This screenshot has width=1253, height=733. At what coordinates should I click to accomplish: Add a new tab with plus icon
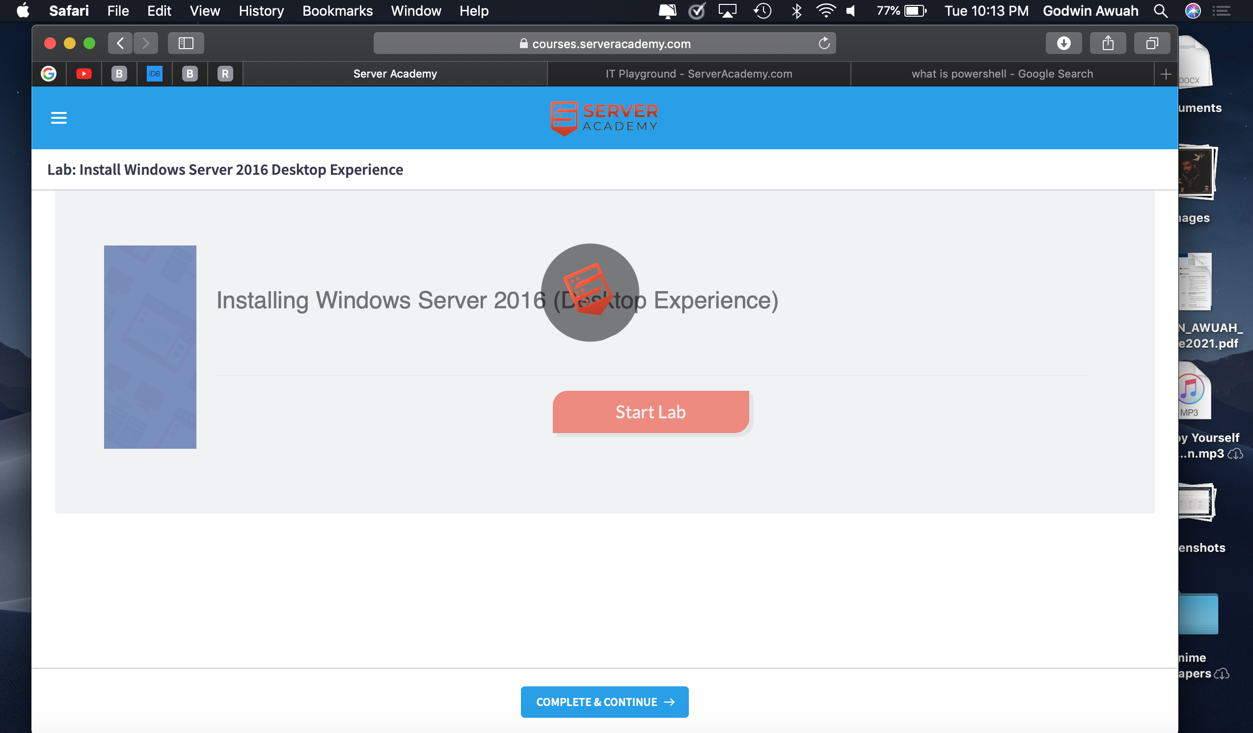(x=1166, y=74)
